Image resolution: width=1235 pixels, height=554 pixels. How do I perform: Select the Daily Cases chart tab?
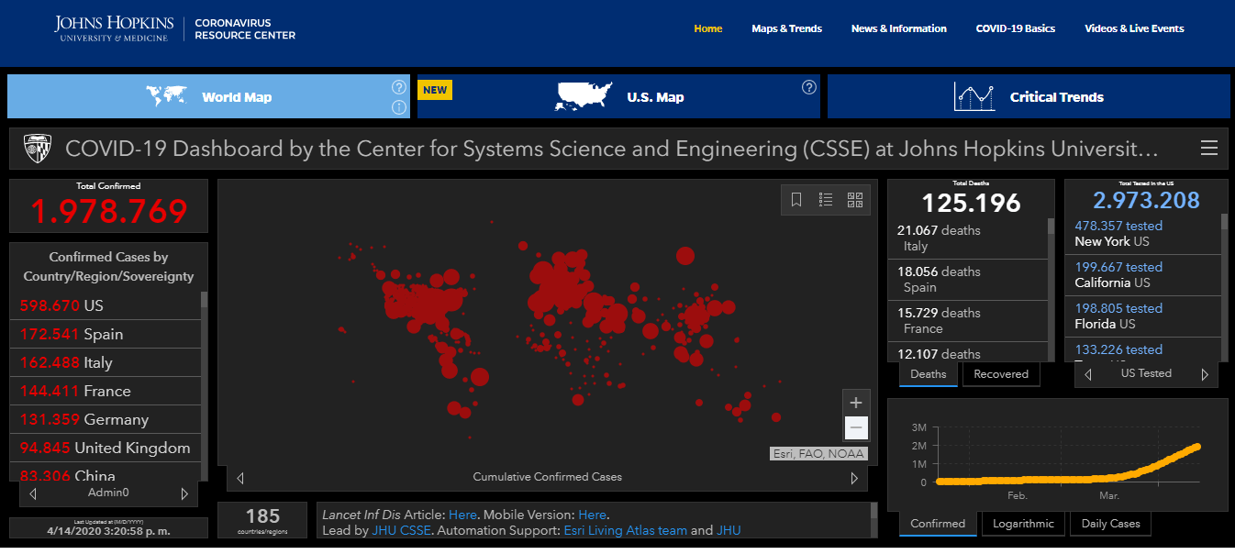1111,524
